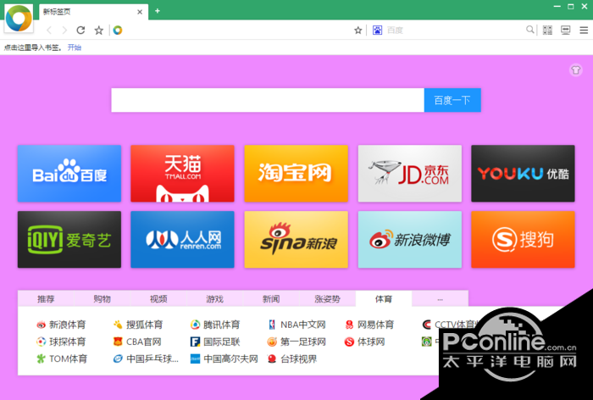
Task: Open the 淘宝网 tile
Action: pos(296,174)
